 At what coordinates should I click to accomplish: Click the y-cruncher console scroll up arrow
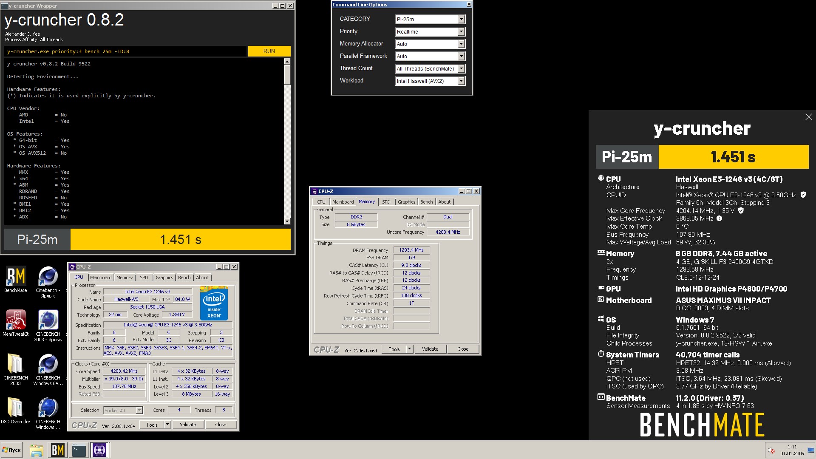click(287, 62)
